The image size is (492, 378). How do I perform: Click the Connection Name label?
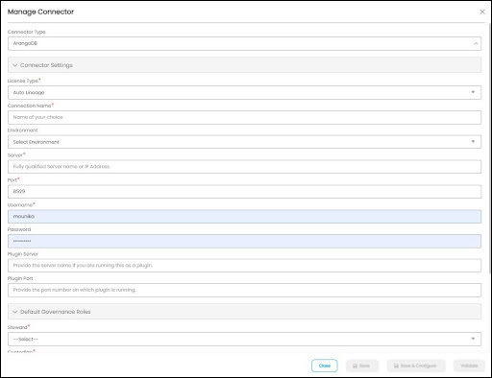pyautogui.click(x=29, y=106)
